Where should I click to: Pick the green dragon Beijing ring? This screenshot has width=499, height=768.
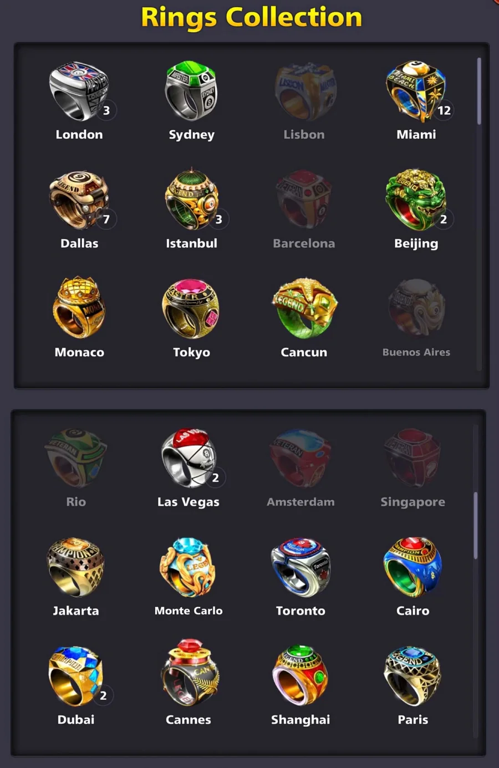416,200
